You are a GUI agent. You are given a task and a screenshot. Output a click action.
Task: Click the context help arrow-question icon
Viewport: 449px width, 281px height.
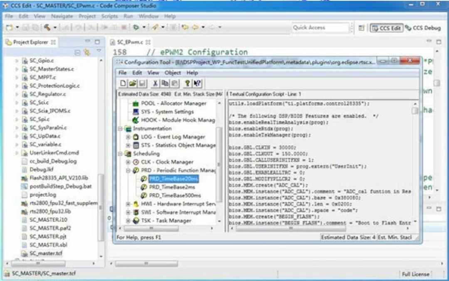[x=197, y=83]
